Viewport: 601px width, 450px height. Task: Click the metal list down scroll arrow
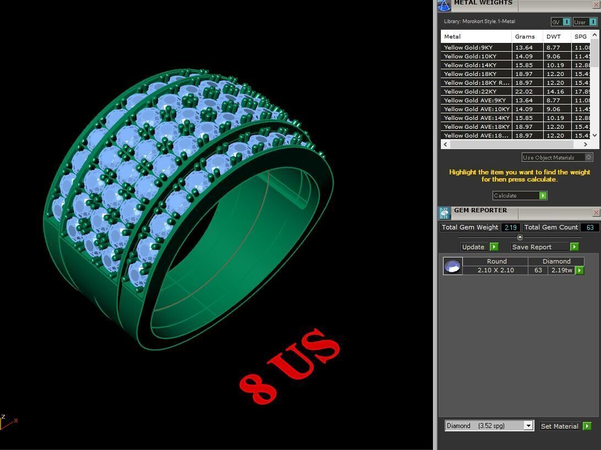pyautogui.click(x=594, y=135)
